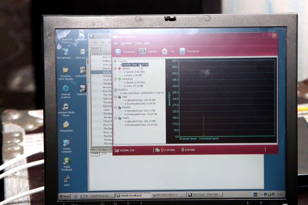Select 'Downloaded Data: 8.64 GB' under Daily

141,104
